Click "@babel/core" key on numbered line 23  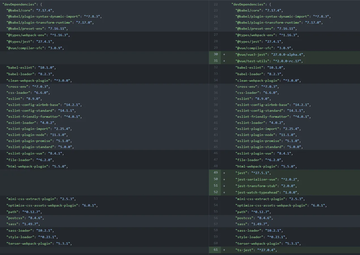248,10
